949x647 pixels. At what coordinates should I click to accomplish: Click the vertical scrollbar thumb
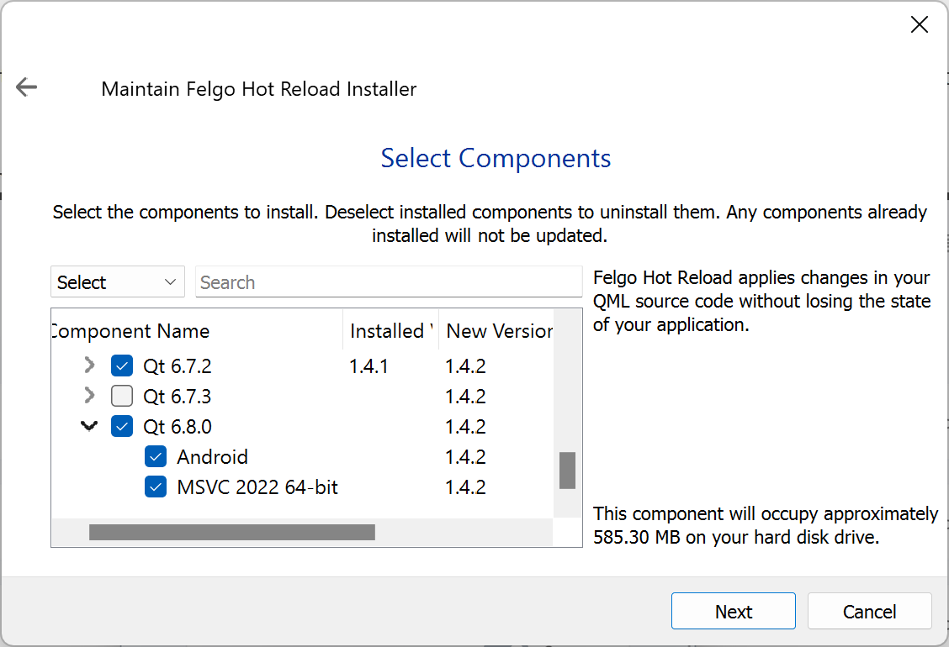point(566,472)
